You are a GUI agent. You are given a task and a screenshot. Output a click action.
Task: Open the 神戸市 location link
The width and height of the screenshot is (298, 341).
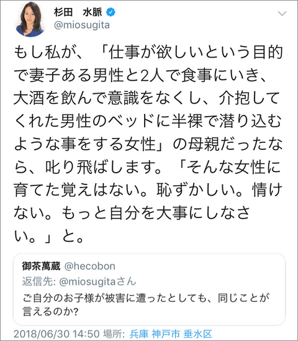click(x=166, y=334)
